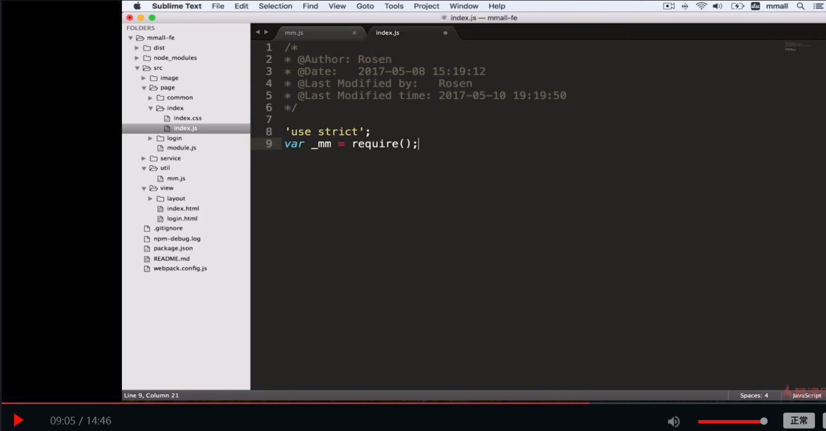This screenshot has width=826, height=431.
Task: Open login.html in the sidebar
Action: (x=182, y=219)
